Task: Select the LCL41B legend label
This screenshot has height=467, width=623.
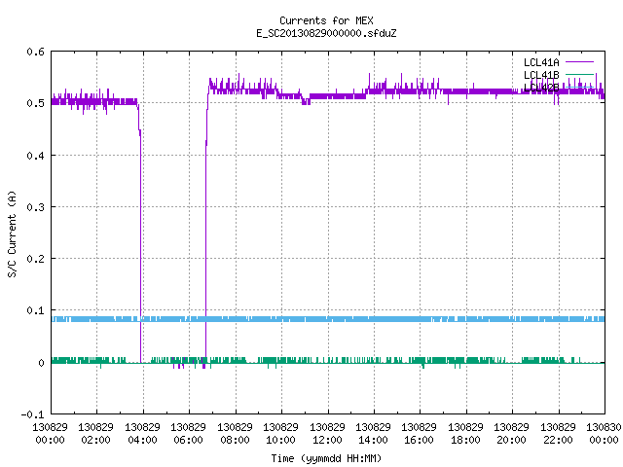Action: point(541,75)
